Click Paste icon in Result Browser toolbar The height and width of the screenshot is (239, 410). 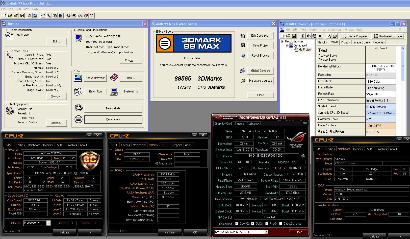[x=314, y=36]
